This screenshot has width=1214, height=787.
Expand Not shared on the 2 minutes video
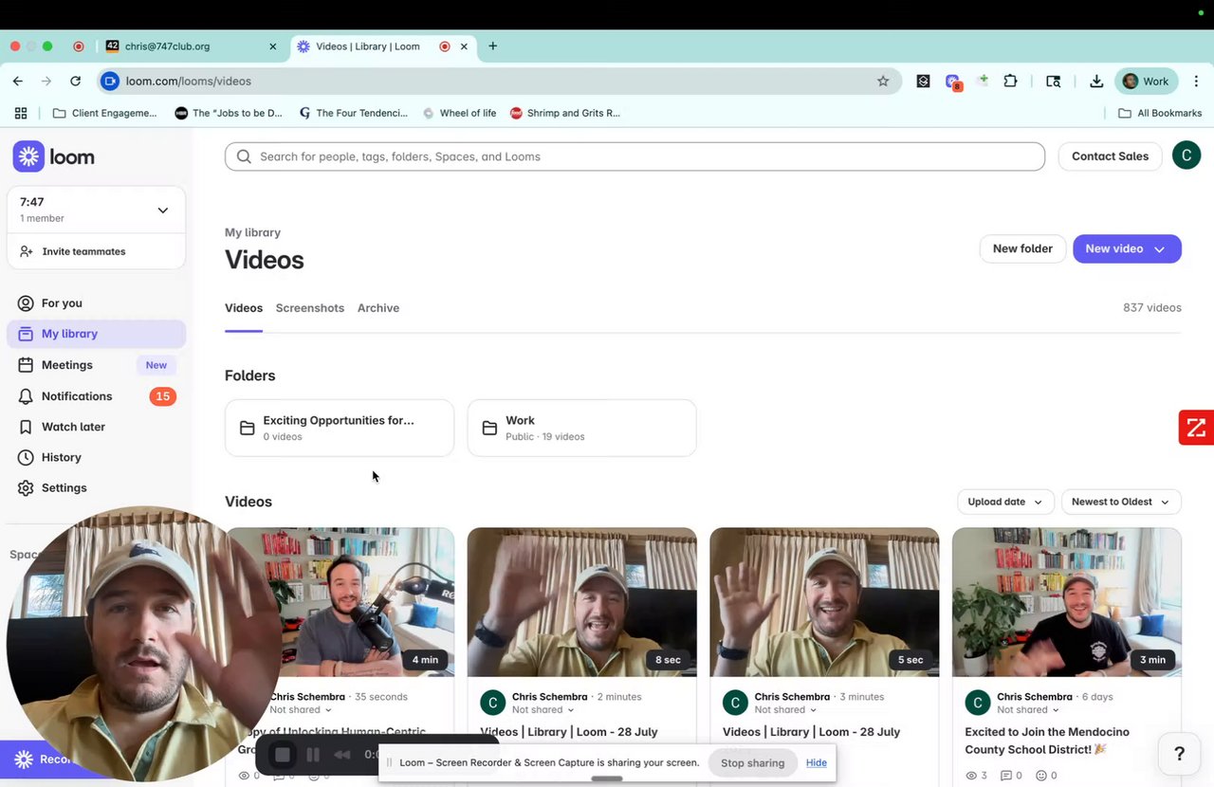(543, 710)
